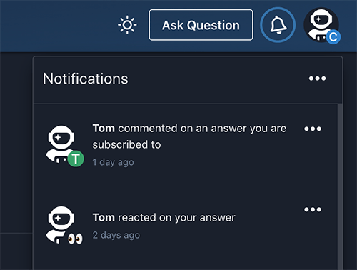Open the 'commented on an answer' notification
357x270 pixels.
point(185,144)
